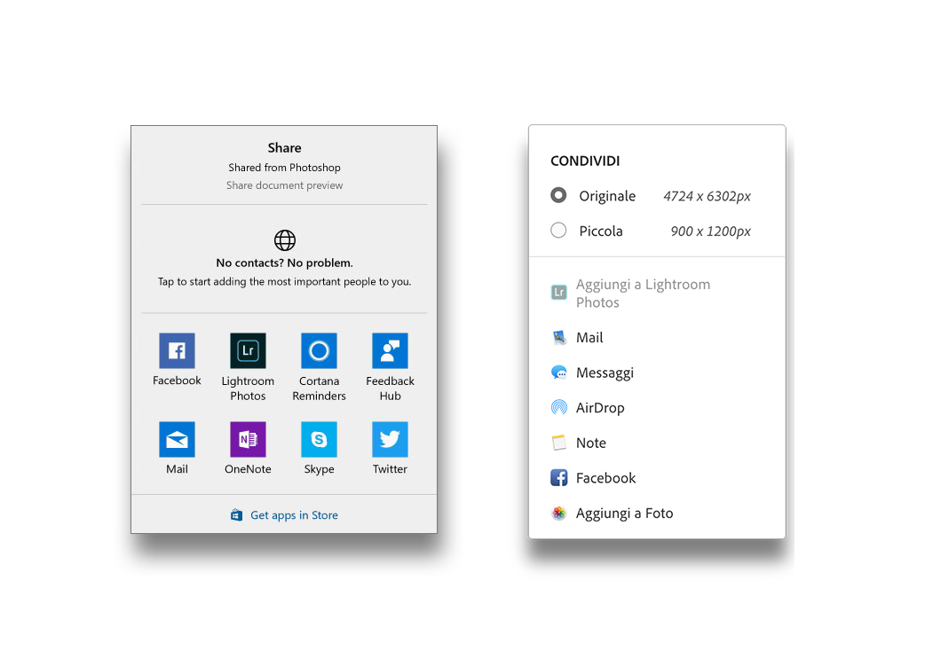Click the globe contacts icon
This screenshot has width=925, height=659.
285,239
